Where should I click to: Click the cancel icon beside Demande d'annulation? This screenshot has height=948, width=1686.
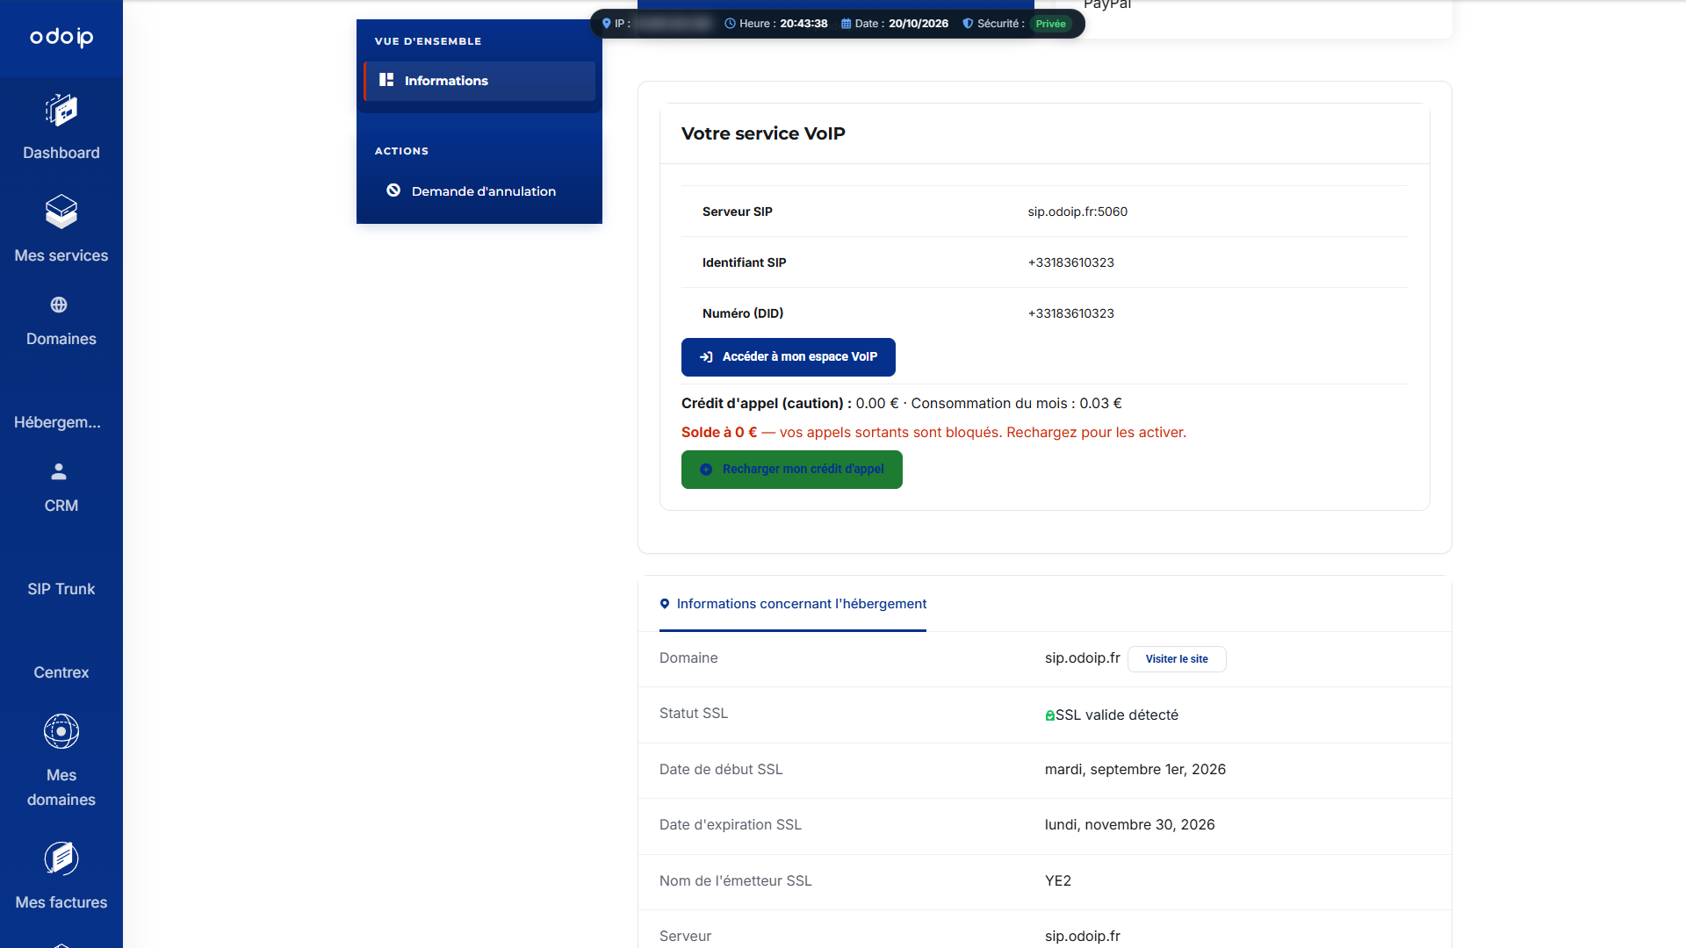pos(393,190)
